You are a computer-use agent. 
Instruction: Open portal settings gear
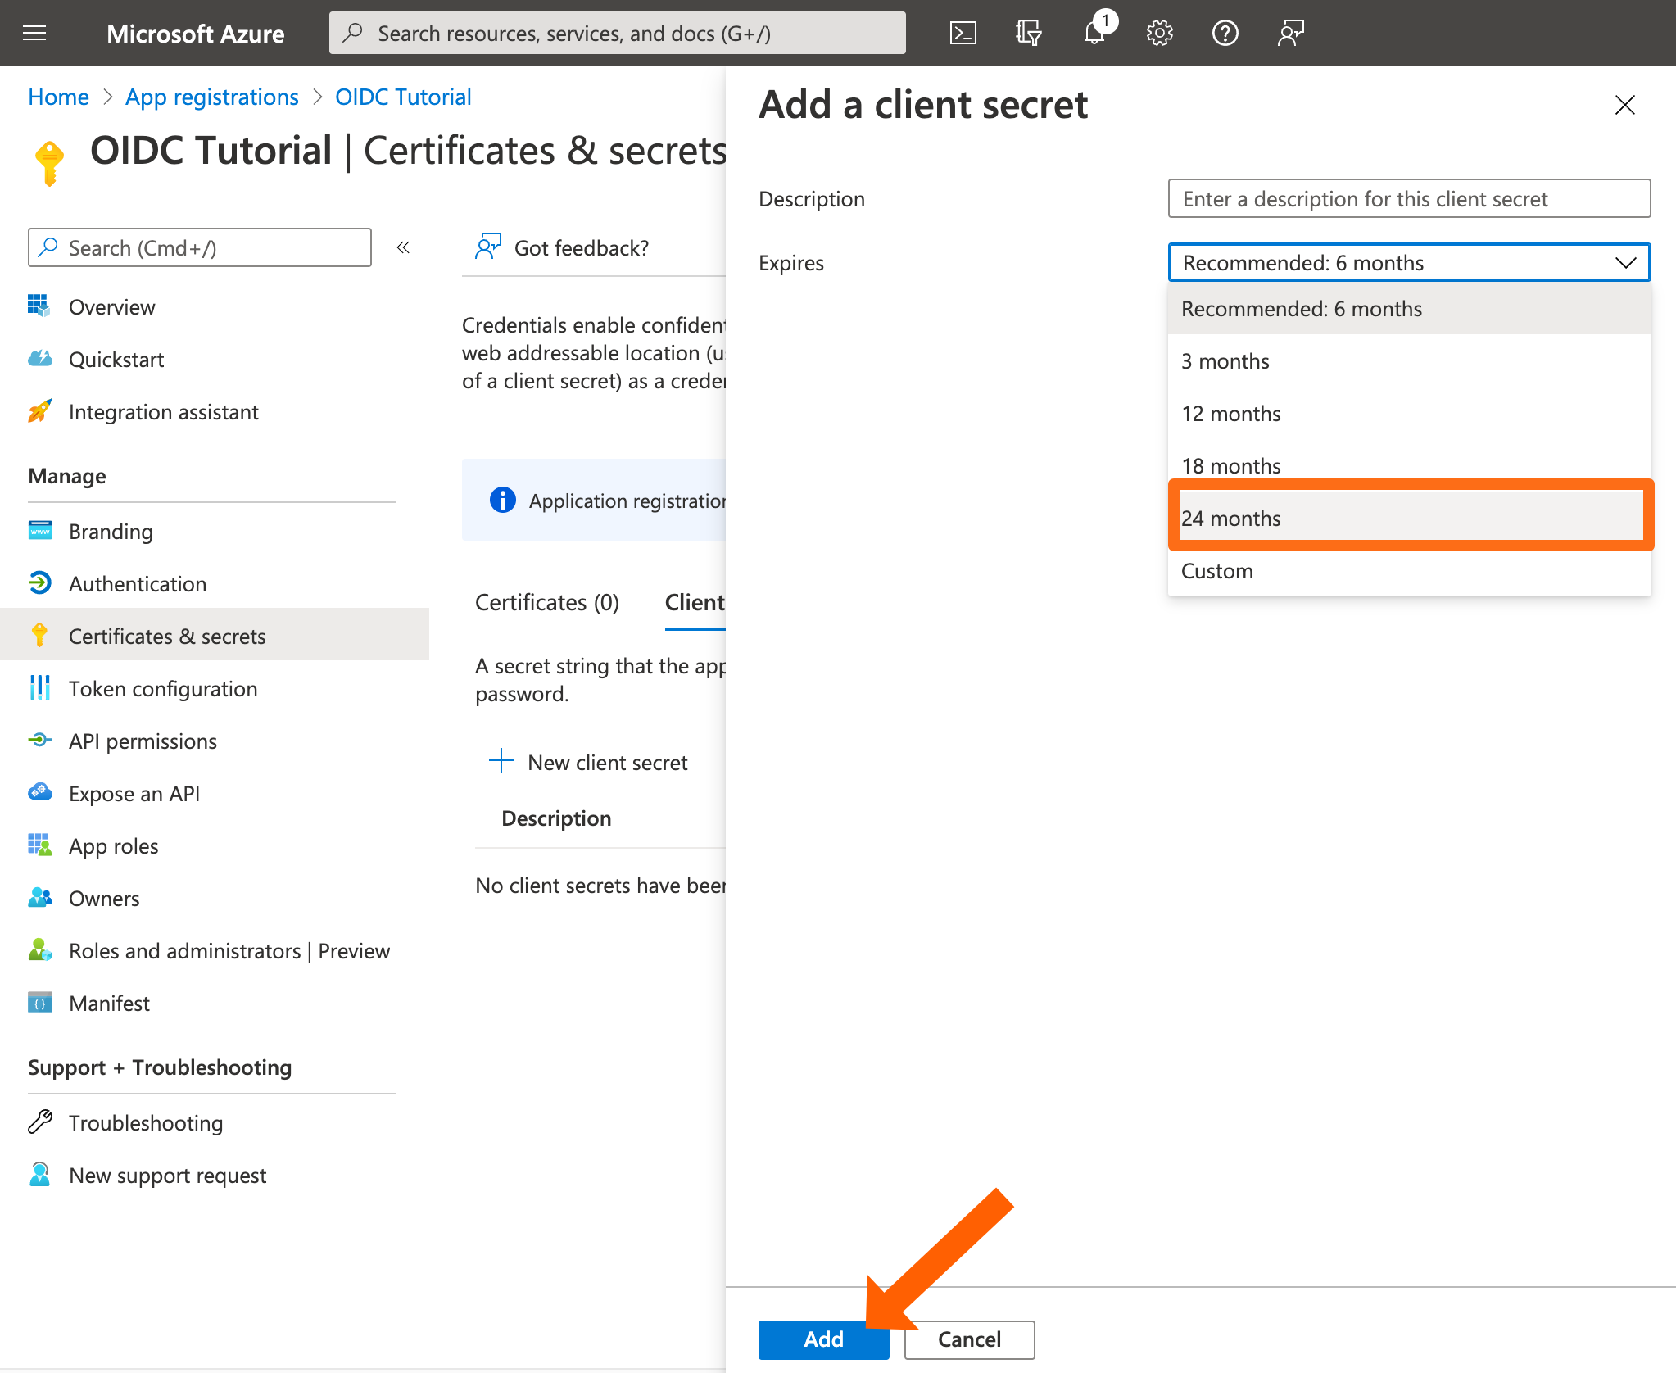click(1159, 33)
